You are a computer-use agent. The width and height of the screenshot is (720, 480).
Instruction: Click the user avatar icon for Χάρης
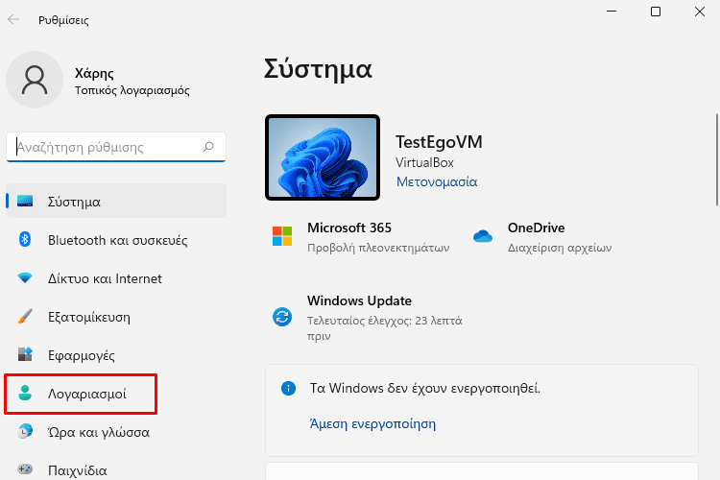click(35, 80)
